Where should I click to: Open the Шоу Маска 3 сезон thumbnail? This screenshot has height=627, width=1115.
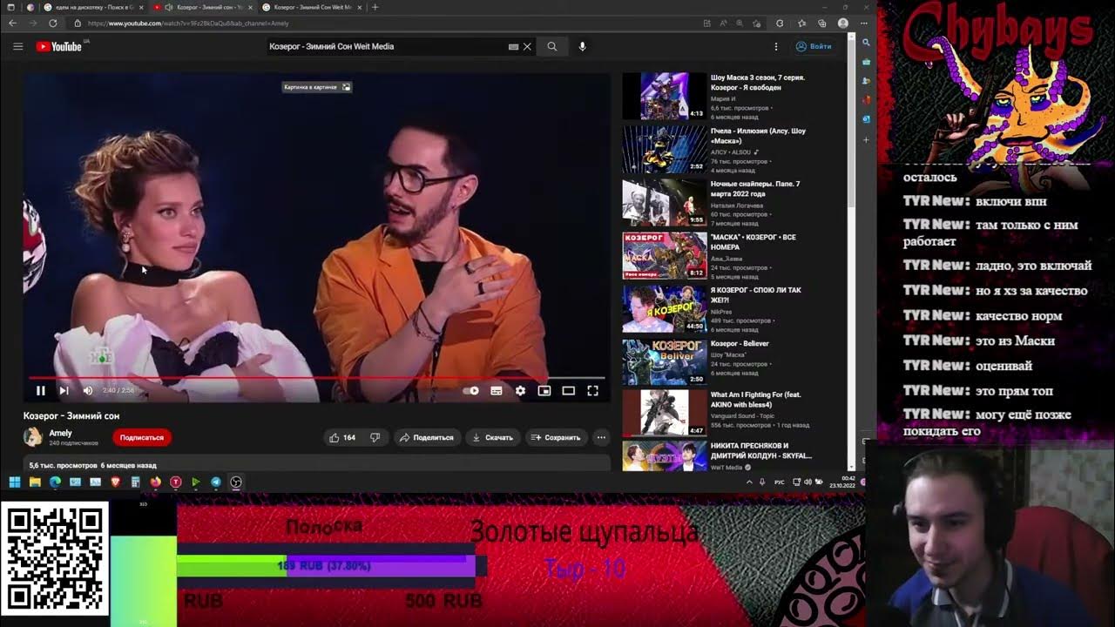click(x=665, y=96)
